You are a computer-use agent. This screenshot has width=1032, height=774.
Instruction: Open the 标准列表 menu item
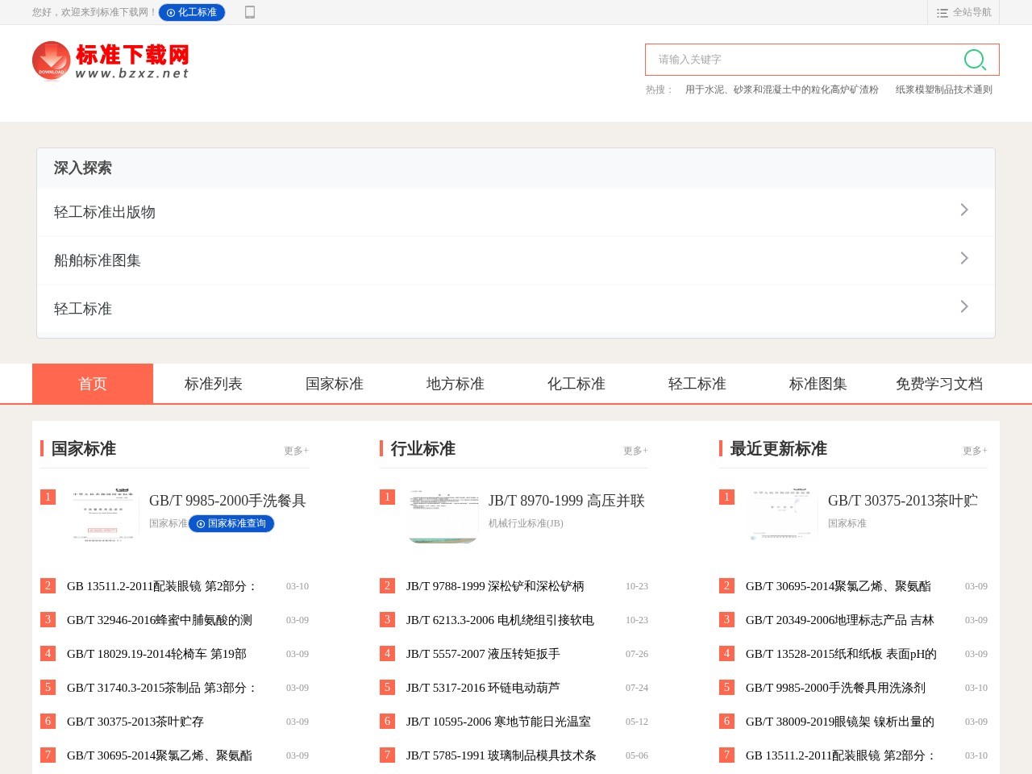[213, 384]
